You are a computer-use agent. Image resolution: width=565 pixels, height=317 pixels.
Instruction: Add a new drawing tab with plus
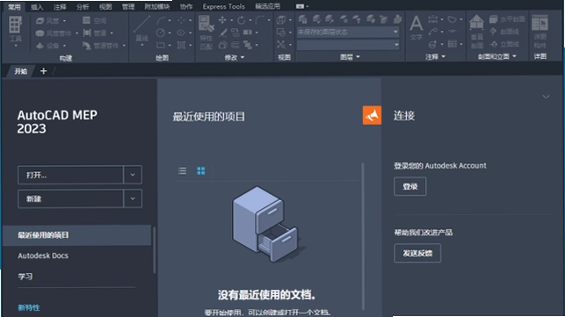pyautogui.click(x=44, y=71)
